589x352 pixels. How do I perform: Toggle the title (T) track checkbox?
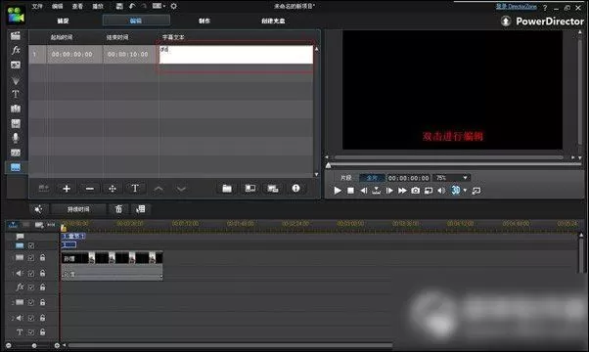(x=31, y=332)
